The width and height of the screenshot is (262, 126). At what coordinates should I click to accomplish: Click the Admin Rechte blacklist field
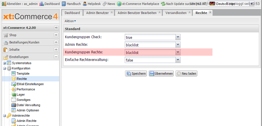point(150,45)
